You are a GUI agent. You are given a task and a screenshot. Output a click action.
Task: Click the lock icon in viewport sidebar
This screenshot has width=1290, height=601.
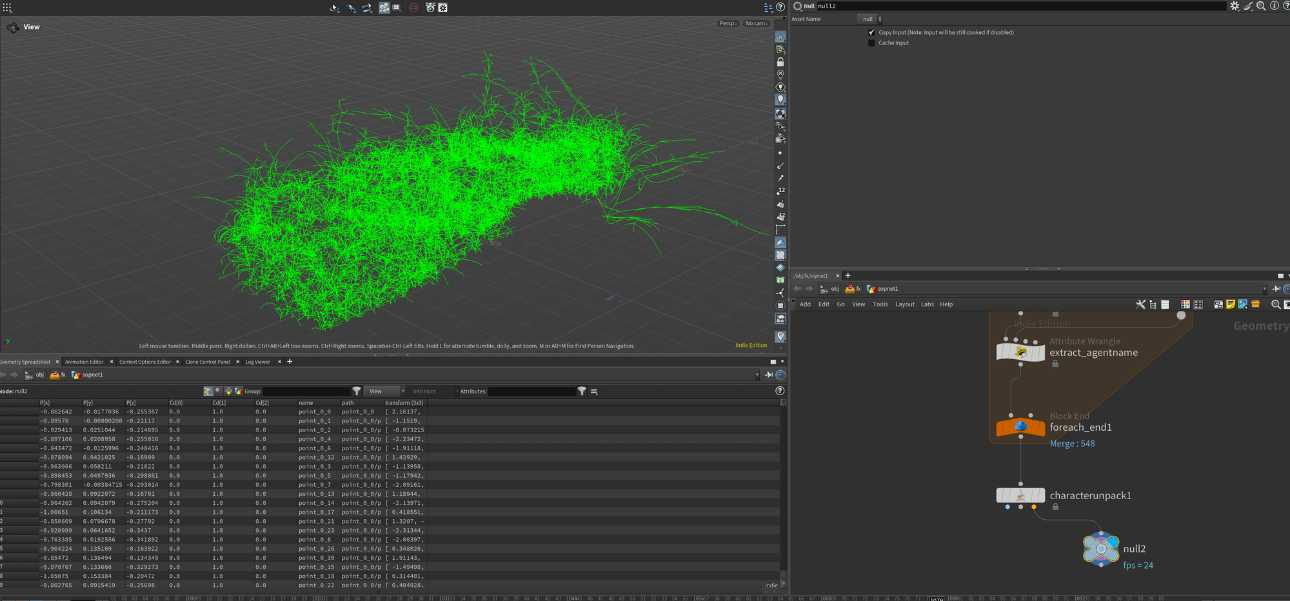780,62
